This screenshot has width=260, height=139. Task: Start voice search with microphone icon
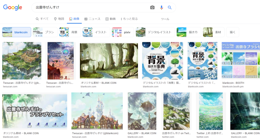pos(161,7)
